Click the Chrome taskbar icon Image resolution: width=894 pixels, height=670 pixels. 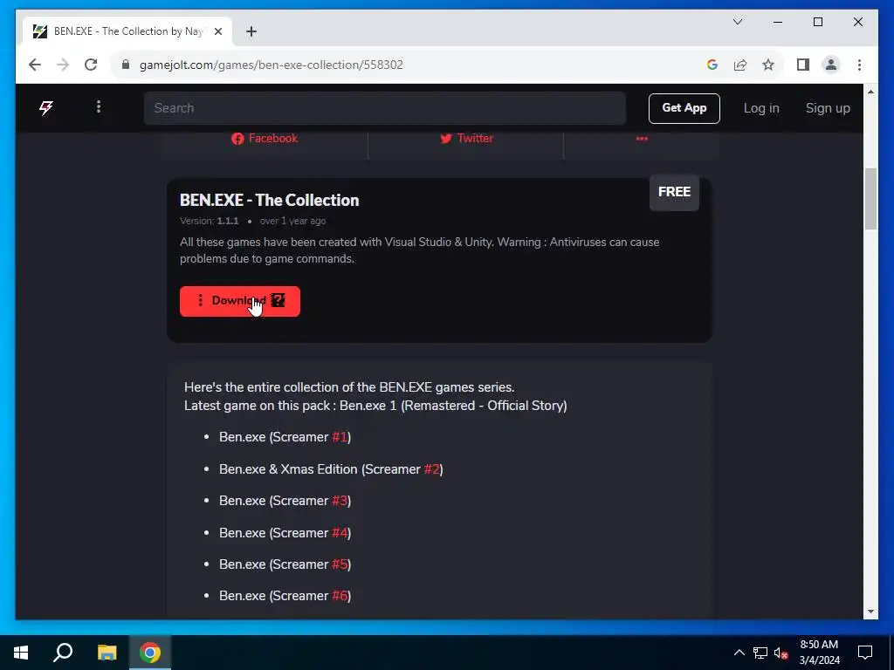[150, 653]
